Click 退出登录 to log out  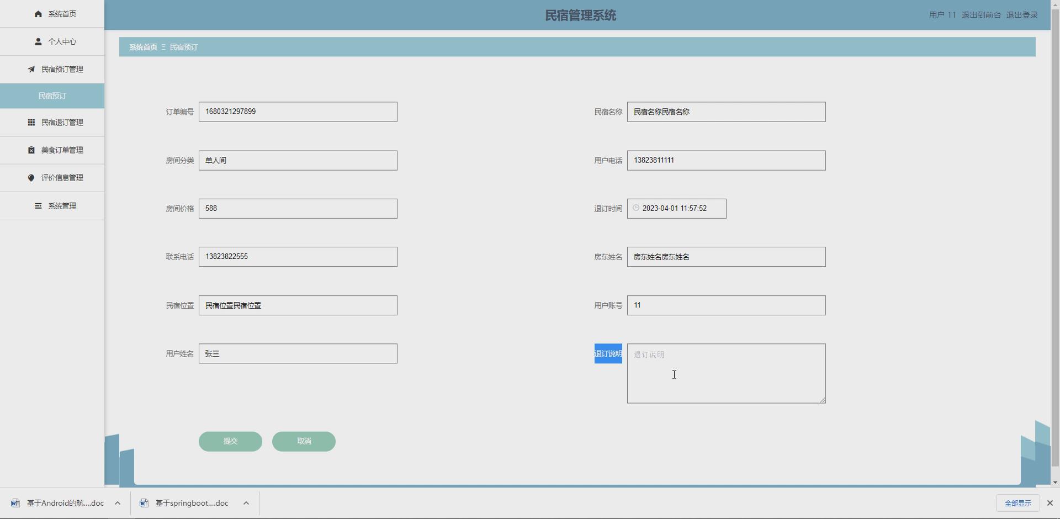[x=1022, y=15]
